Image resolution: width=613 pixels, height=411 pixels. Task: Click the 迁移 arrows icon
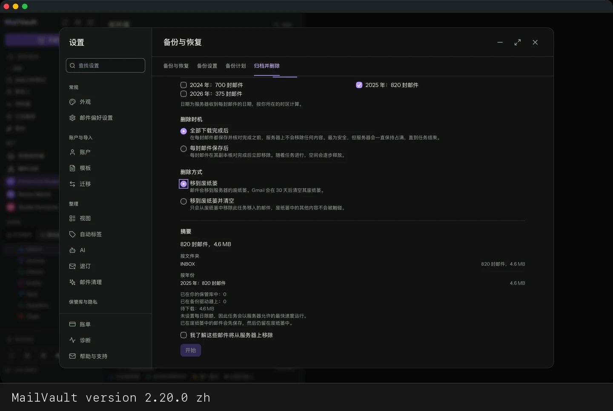click(x=72, y=184)
